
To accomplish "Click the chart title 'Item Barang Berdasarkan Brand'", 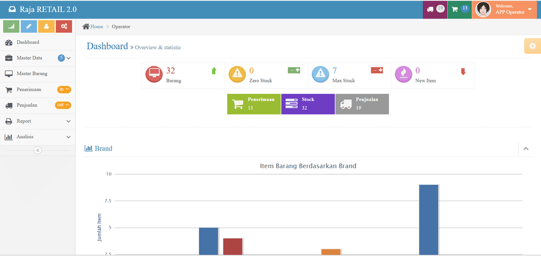I will coord(308,166).
